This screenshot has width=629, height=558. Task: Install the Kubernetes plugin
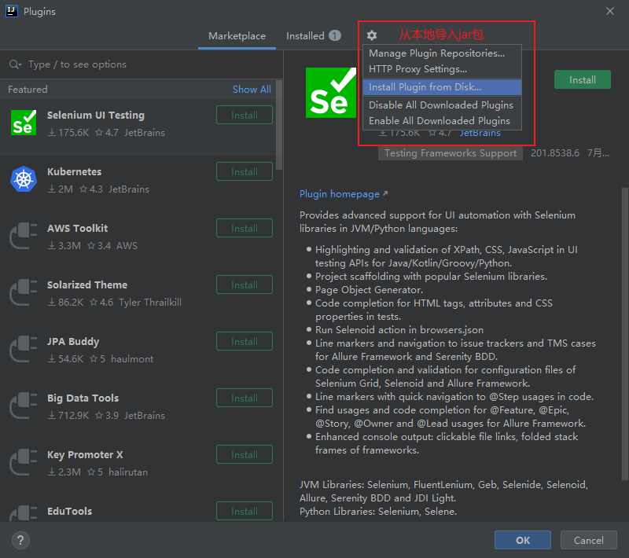tap(245, 171)
